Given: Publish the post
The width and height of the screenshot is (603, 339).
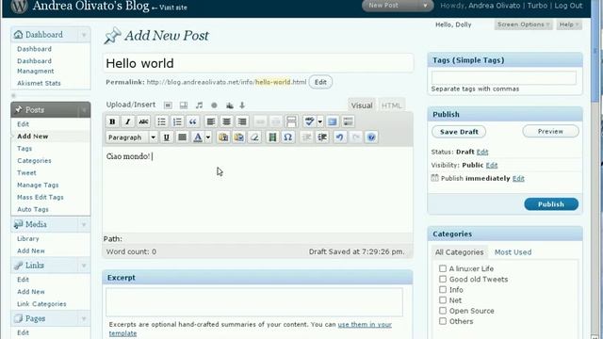Looking at the screenshot, I should coord(551,204).
